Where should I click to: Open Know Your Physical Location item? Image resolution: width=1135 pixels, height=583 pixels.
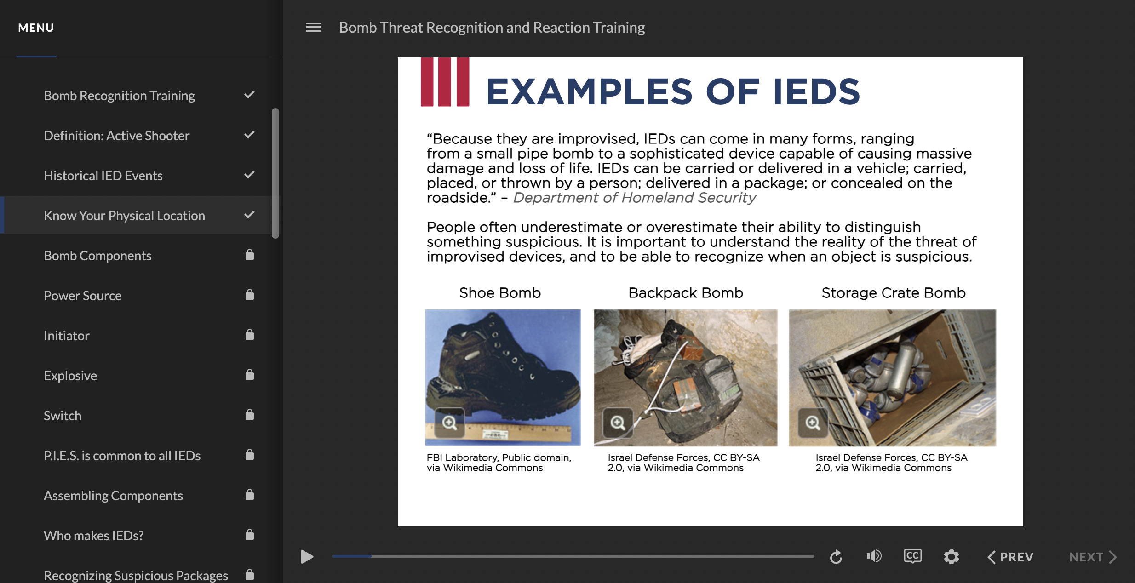pyautogui.click(x=124, y=216)
